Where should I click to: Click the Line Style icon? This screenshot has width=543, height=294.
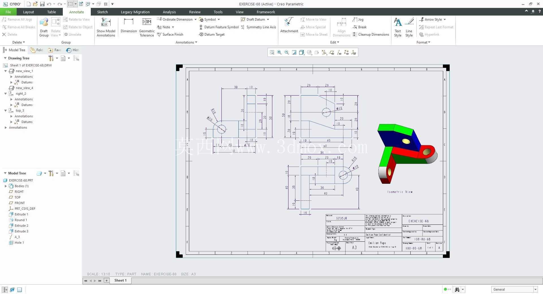pos(409,27)
